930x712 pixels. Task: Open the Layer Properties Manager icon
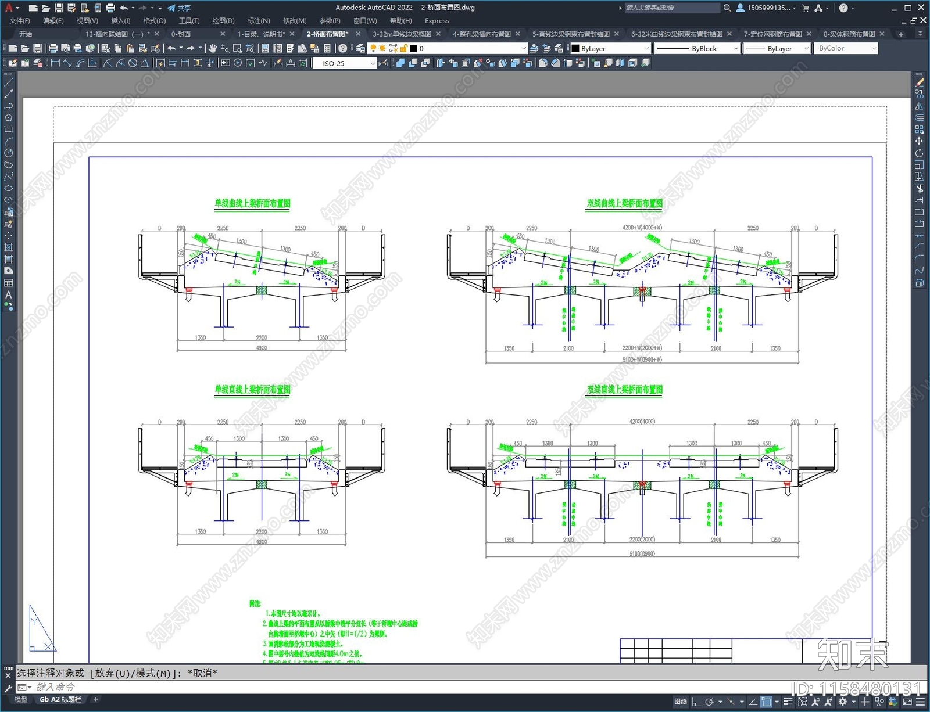pyautogui.click(x=360, y=48)
